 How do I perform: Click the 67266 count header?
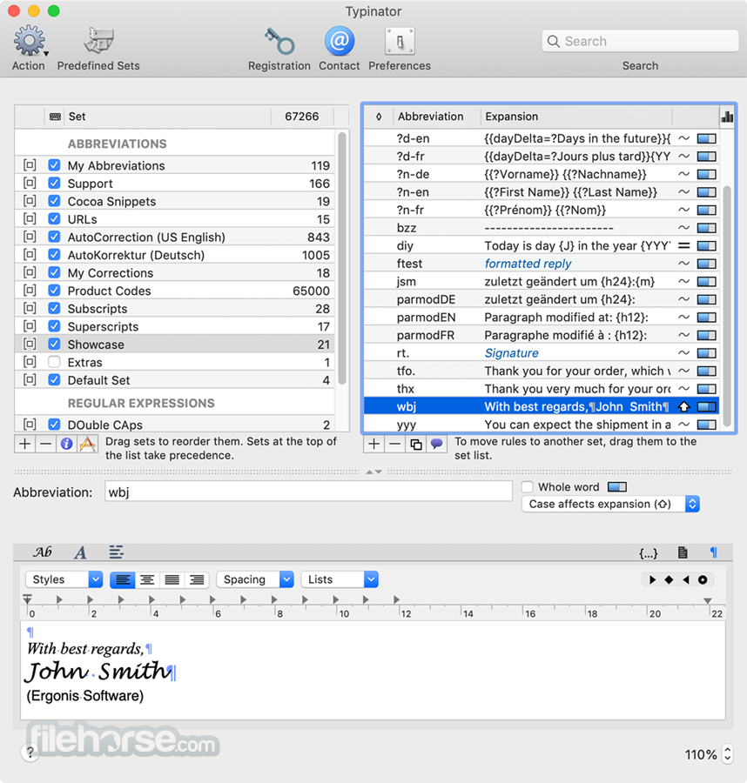pos(302,117)
